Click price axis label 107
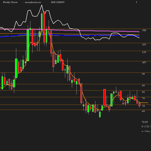The image size is (151, 151). tap(144, 63)
